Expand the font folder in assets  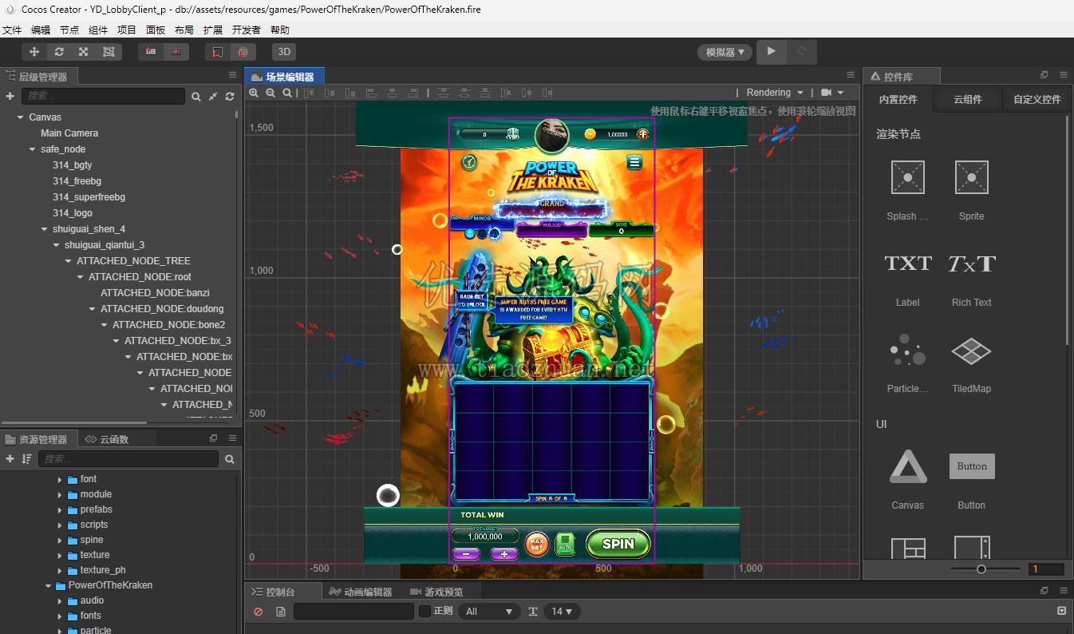(60, 480)
